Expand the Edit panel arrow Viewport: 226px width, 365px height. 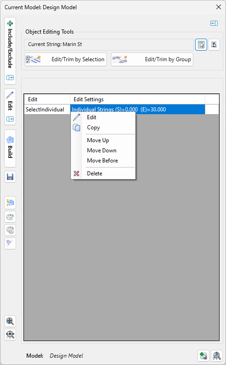click(x=10, y=119)
